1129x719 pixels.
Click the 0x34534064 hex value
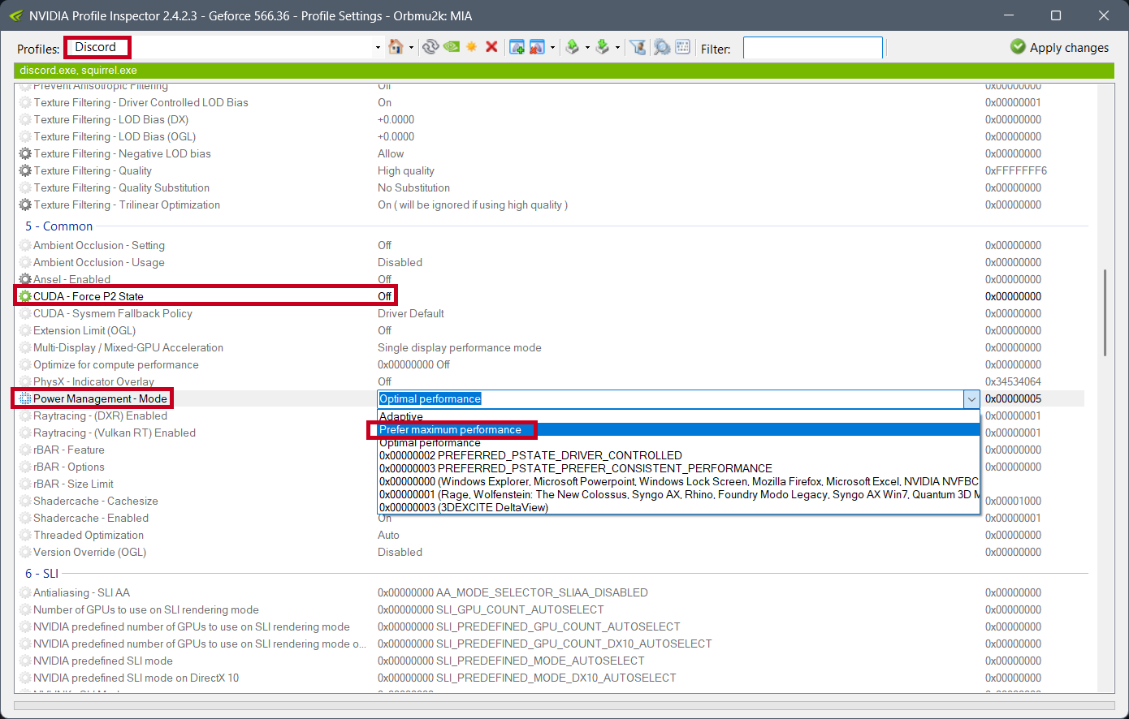click(1013, 381)
